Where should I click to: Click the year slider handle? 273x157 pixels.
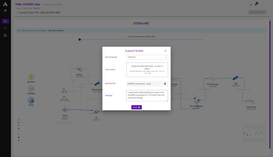click(x=79, y=39)
